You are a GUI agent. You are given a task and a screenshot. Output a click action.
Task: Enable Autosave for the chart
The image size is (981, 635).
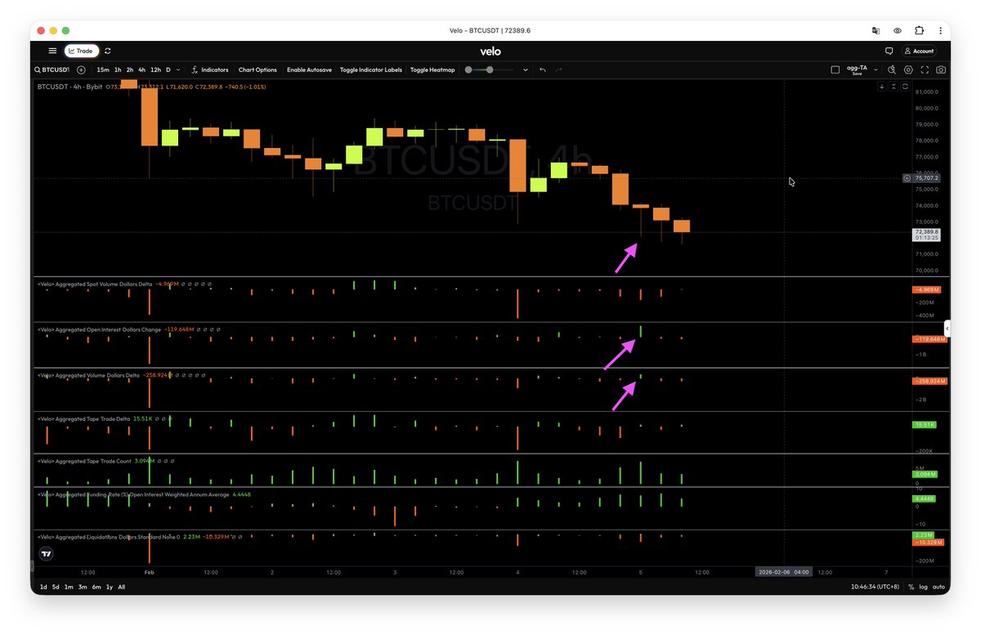[309, 70]
